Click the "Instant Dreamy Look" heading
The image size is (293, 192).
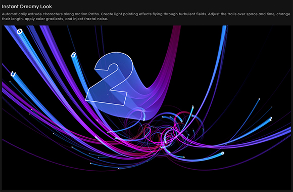click(27, 7)
